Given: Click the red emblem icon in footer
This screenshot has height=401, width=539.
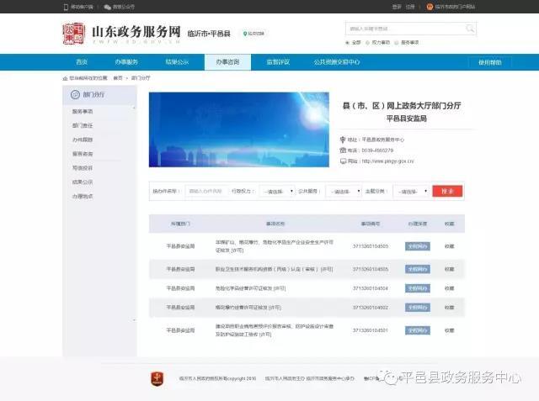Looking at the screenshot, I should tap(155, 378).
